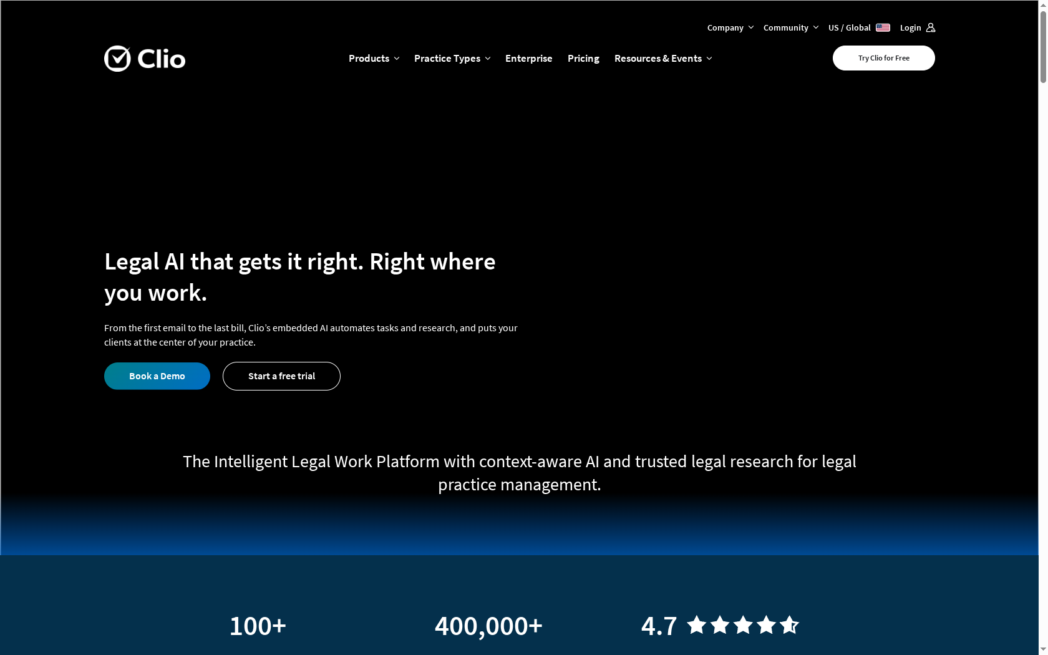
Task: Click the Try Clio for Free button
Action: coord(883,57)
